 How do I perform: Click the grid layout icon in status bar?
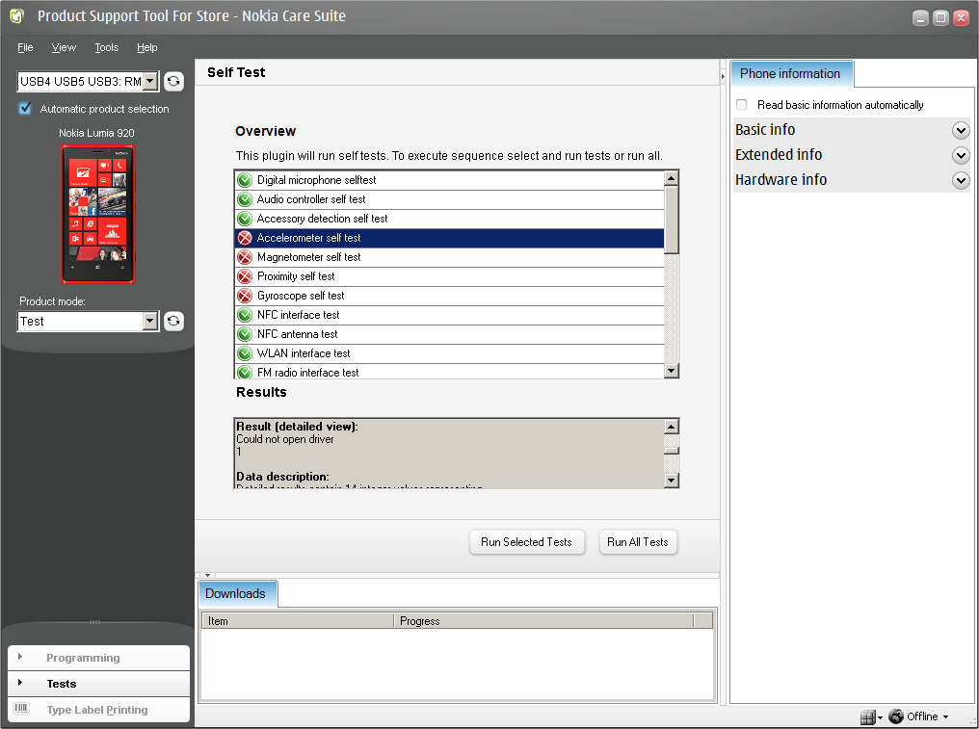coord(867,717)
